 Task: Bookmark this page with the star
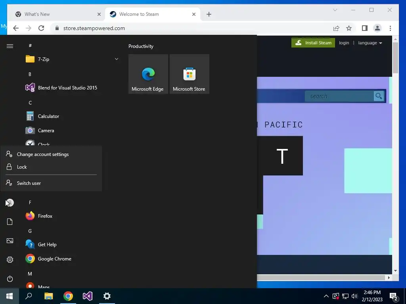[349, 28]
